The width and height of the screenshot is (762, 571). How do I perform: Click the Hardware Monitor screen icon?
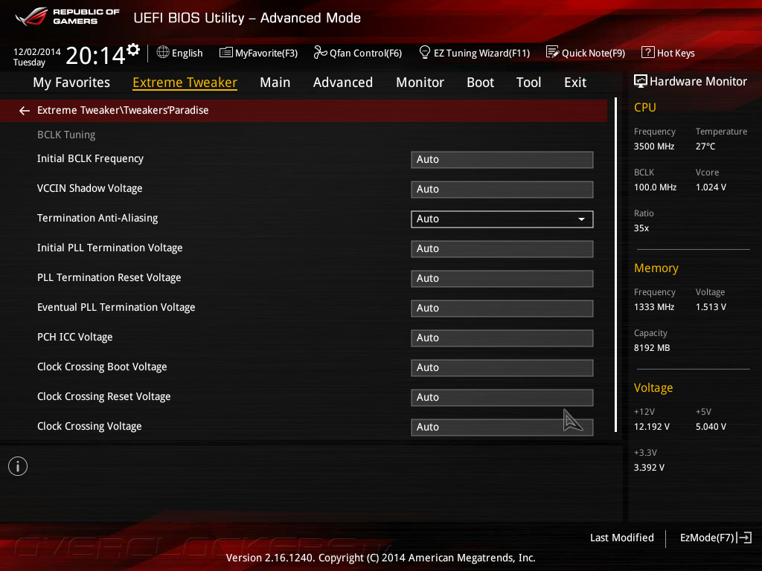pyautogui.click(x=640, y=81)
